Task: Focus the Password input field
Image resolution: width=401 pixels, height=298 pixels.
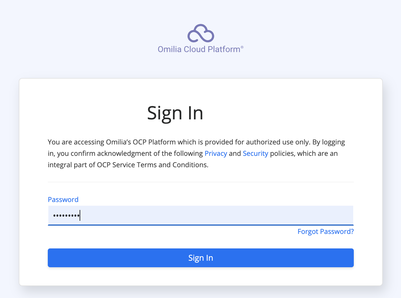Action: 201,215
